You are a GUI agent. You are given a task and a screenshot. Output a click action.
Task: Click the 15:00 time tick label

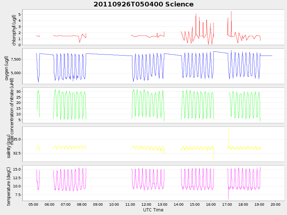(194, 204)
